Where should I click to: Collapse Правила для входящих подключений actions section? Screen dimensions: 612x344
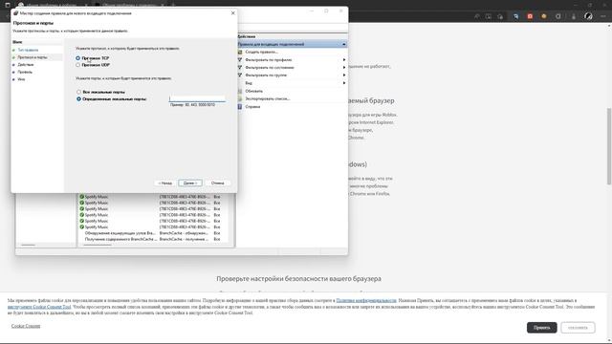tap(344, 45)
